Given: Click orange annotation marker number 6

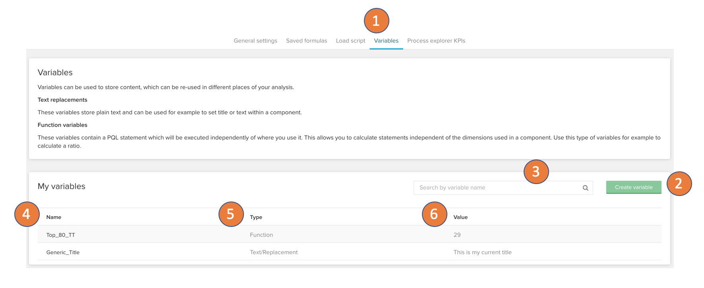Looking at the screenshot, I should pos(434,214).
